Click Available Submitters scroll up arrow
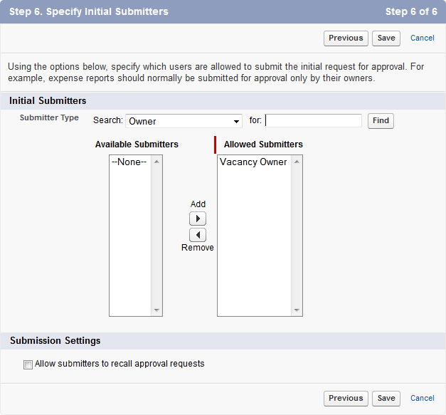 pyautogui.click(x=156, y=162)
